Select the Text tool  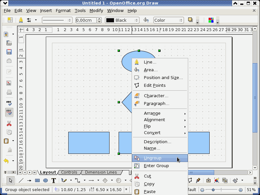pyautogui.click(x=54, y=180)
